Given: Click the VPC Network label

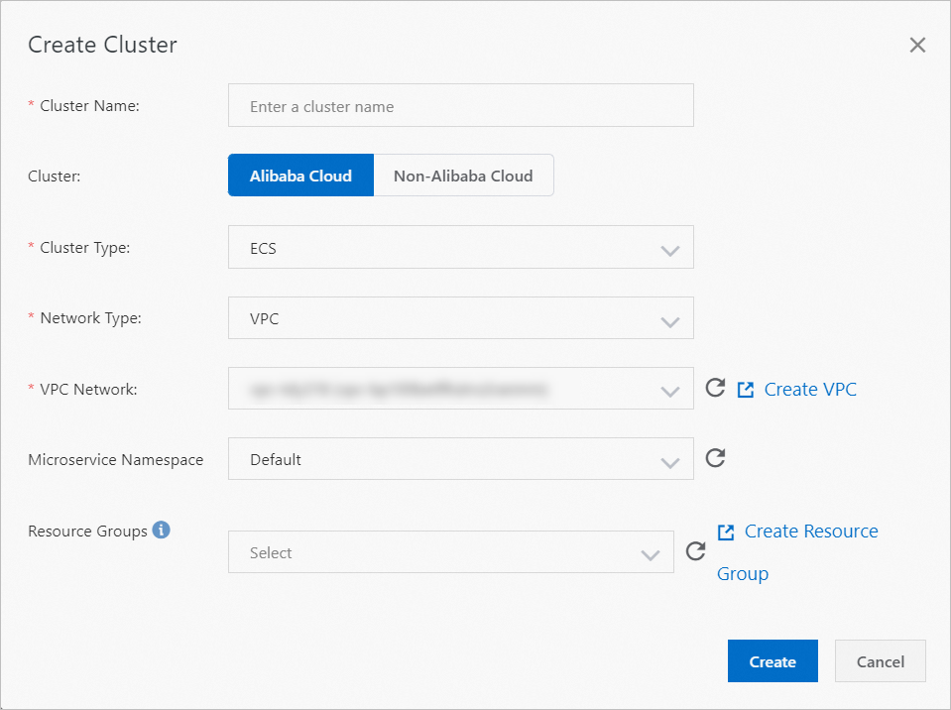Looking at the screenshot, I should click(88, 390).
